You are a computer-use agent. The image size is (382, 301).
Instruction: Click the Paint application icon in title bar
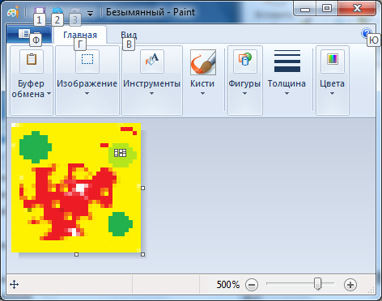(x=13, y=12)
